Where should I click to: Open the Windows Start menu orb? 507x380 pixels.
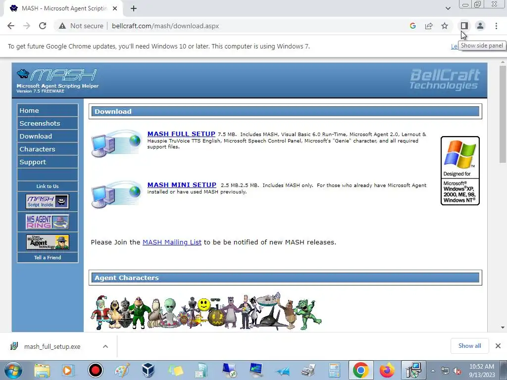pyautogui.click(x=13, y=370)
